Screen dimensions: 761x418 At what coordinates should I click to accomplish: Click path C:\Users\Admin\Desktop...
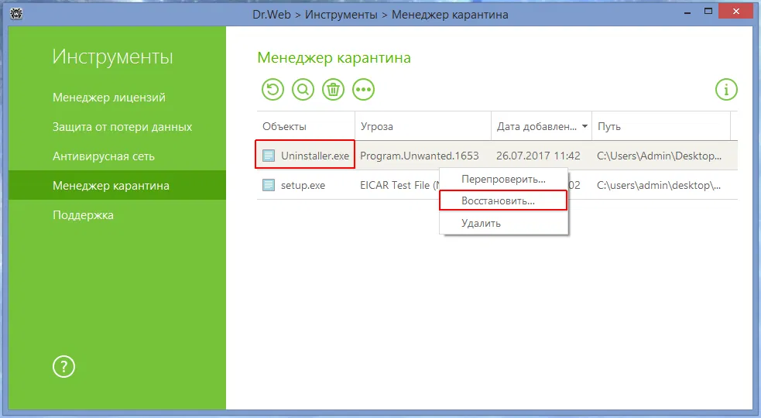(x=659, y=156)
